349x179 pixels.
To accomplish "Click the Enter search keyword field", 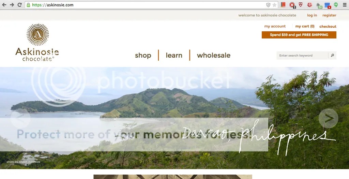I will [302, 56].
